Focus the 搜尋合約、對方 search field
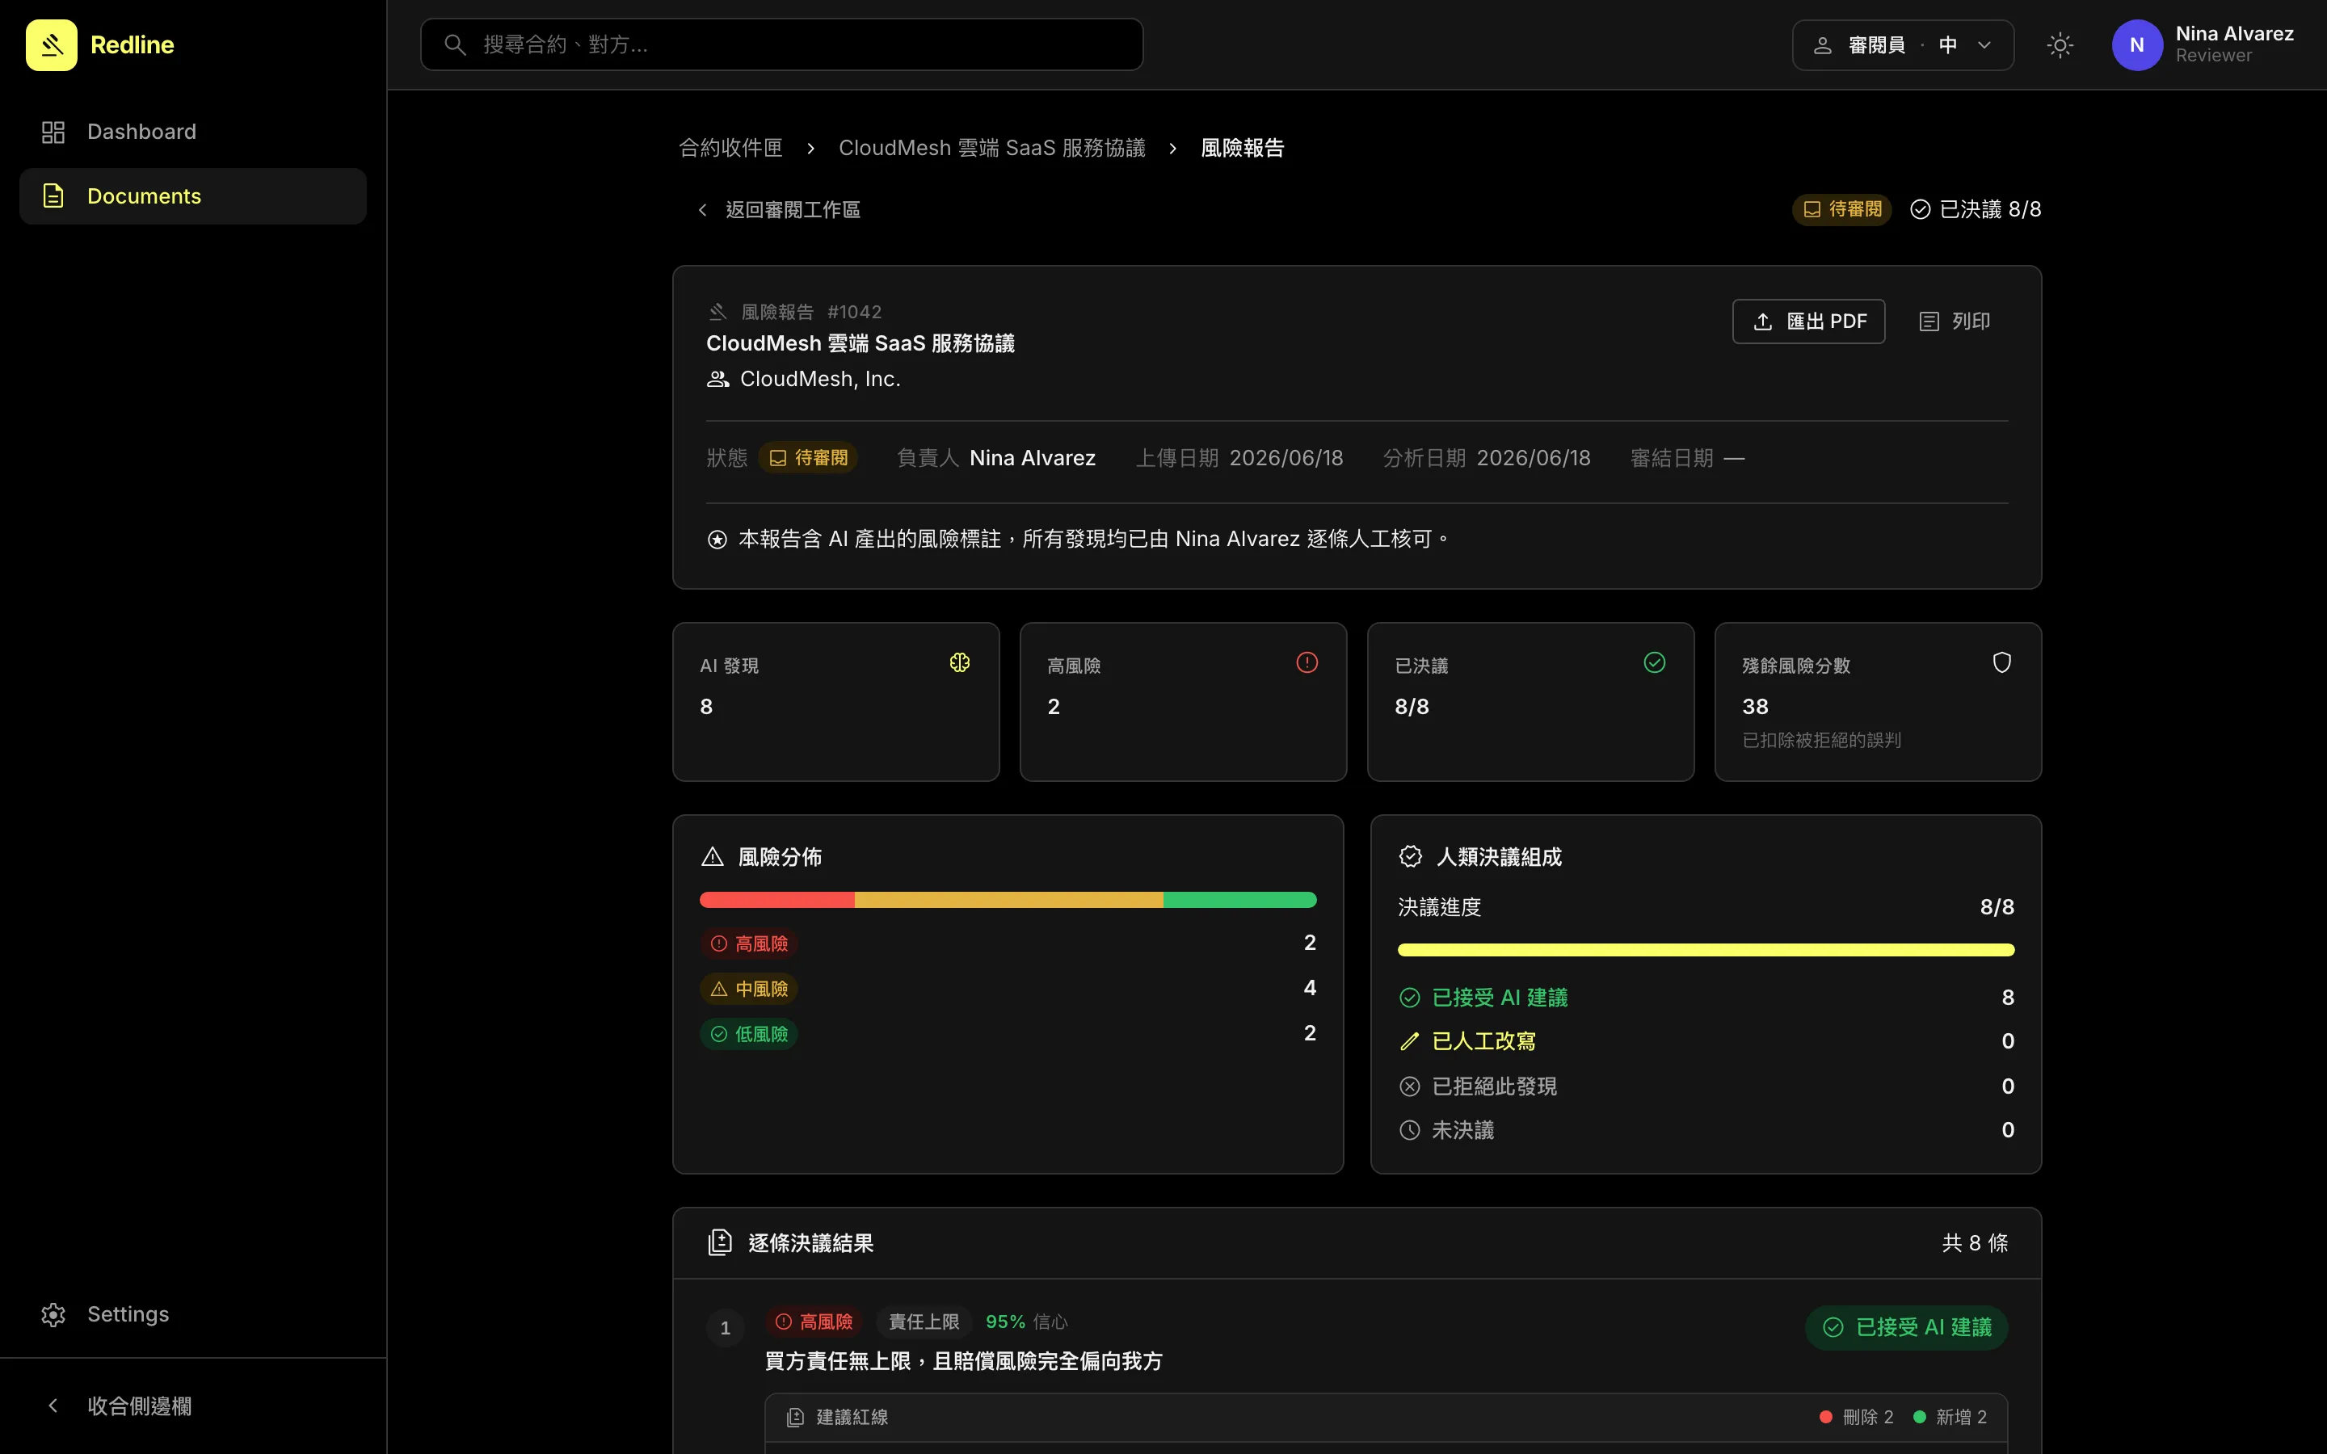This screenshot has height=1454, width=2327. pos(781,44)
